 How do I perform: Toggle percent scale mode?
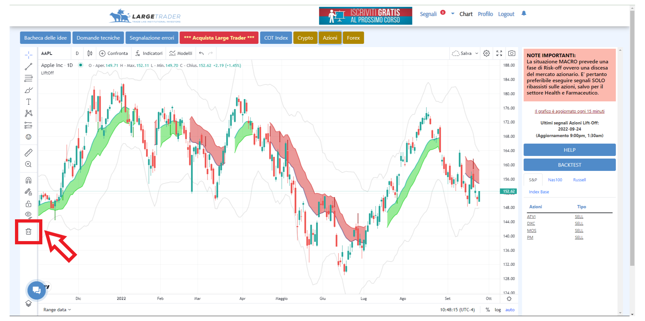[488, 310]
